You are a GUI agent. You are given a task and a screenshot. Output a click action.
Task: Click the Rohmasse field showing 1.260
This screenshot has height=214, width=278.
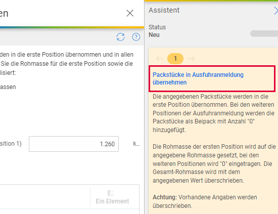pyautogui.click(x=74, y=144)
